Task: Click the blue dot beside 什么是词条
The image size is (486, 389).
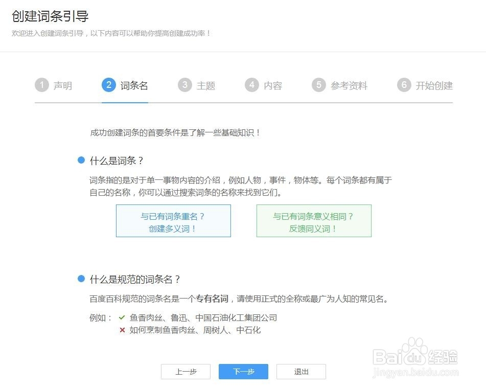Action: 81,159
